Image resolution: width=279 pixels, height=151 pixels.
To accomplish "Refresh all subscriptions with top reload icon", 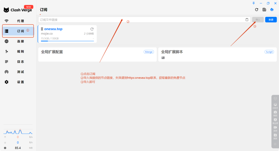I will 257,10.
